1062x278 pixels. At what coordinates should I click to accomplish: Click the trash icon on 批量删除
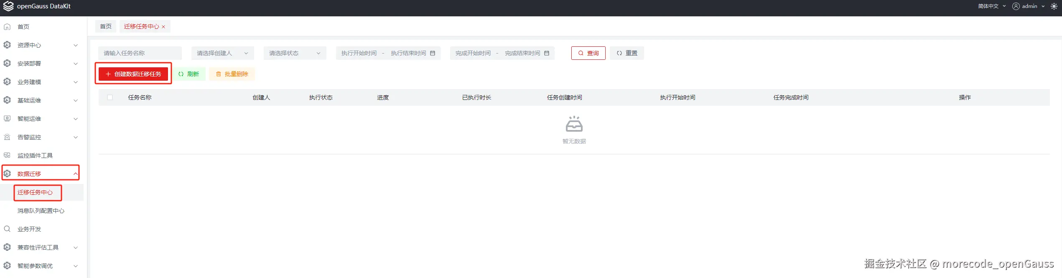(219, 74)
